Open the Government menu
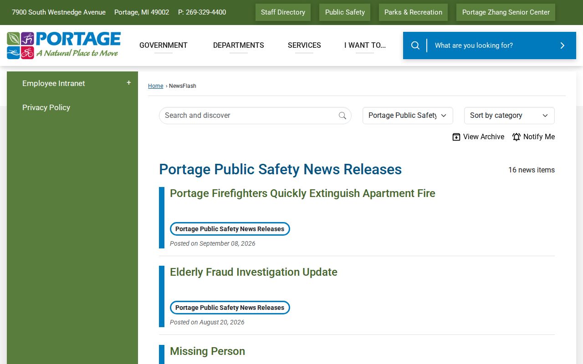 164,45
